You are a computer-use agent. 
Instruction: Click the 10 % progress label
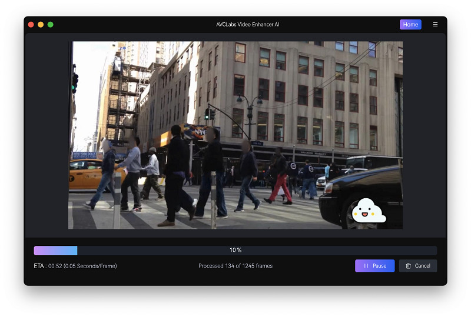(235, 250)
